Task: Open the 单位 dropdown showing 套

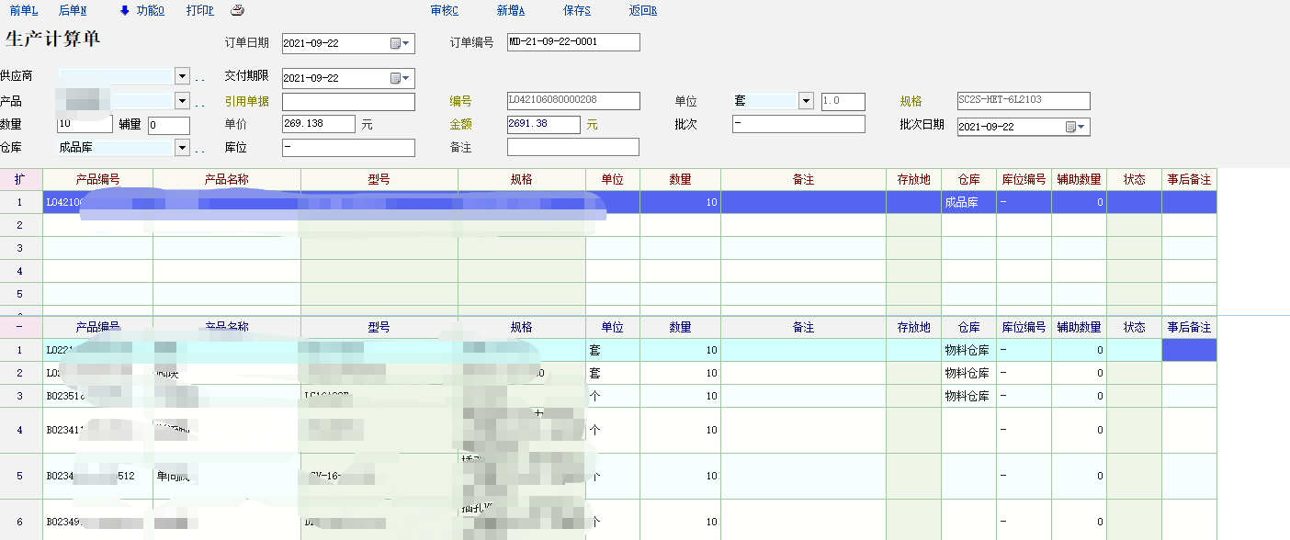Action: (x=806, y=101)
